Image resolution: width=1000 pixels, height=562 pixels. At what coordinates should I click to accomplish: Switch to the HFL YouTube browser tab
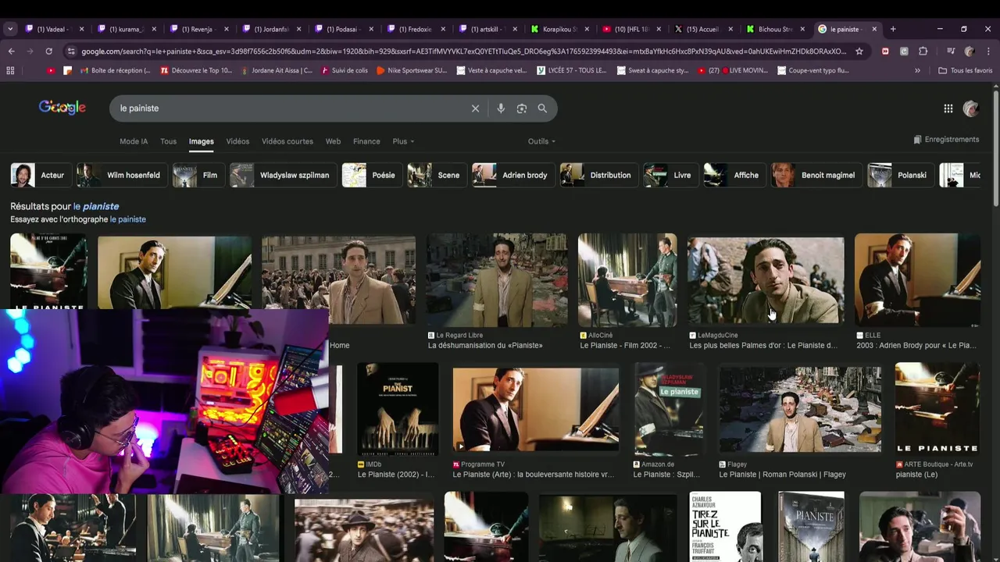pos(631,29)
